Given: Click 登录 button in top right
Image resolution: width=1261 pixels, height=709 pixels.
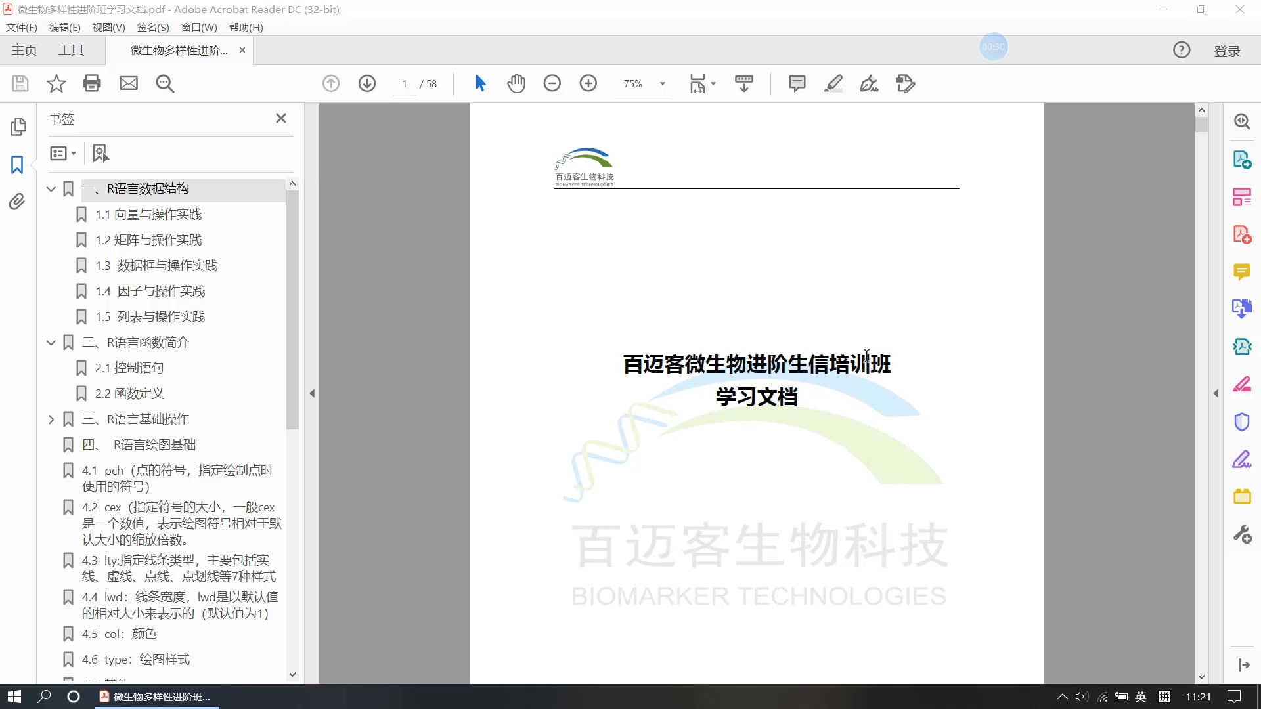Looking at the screenshot, I should tap(1228, 49).
